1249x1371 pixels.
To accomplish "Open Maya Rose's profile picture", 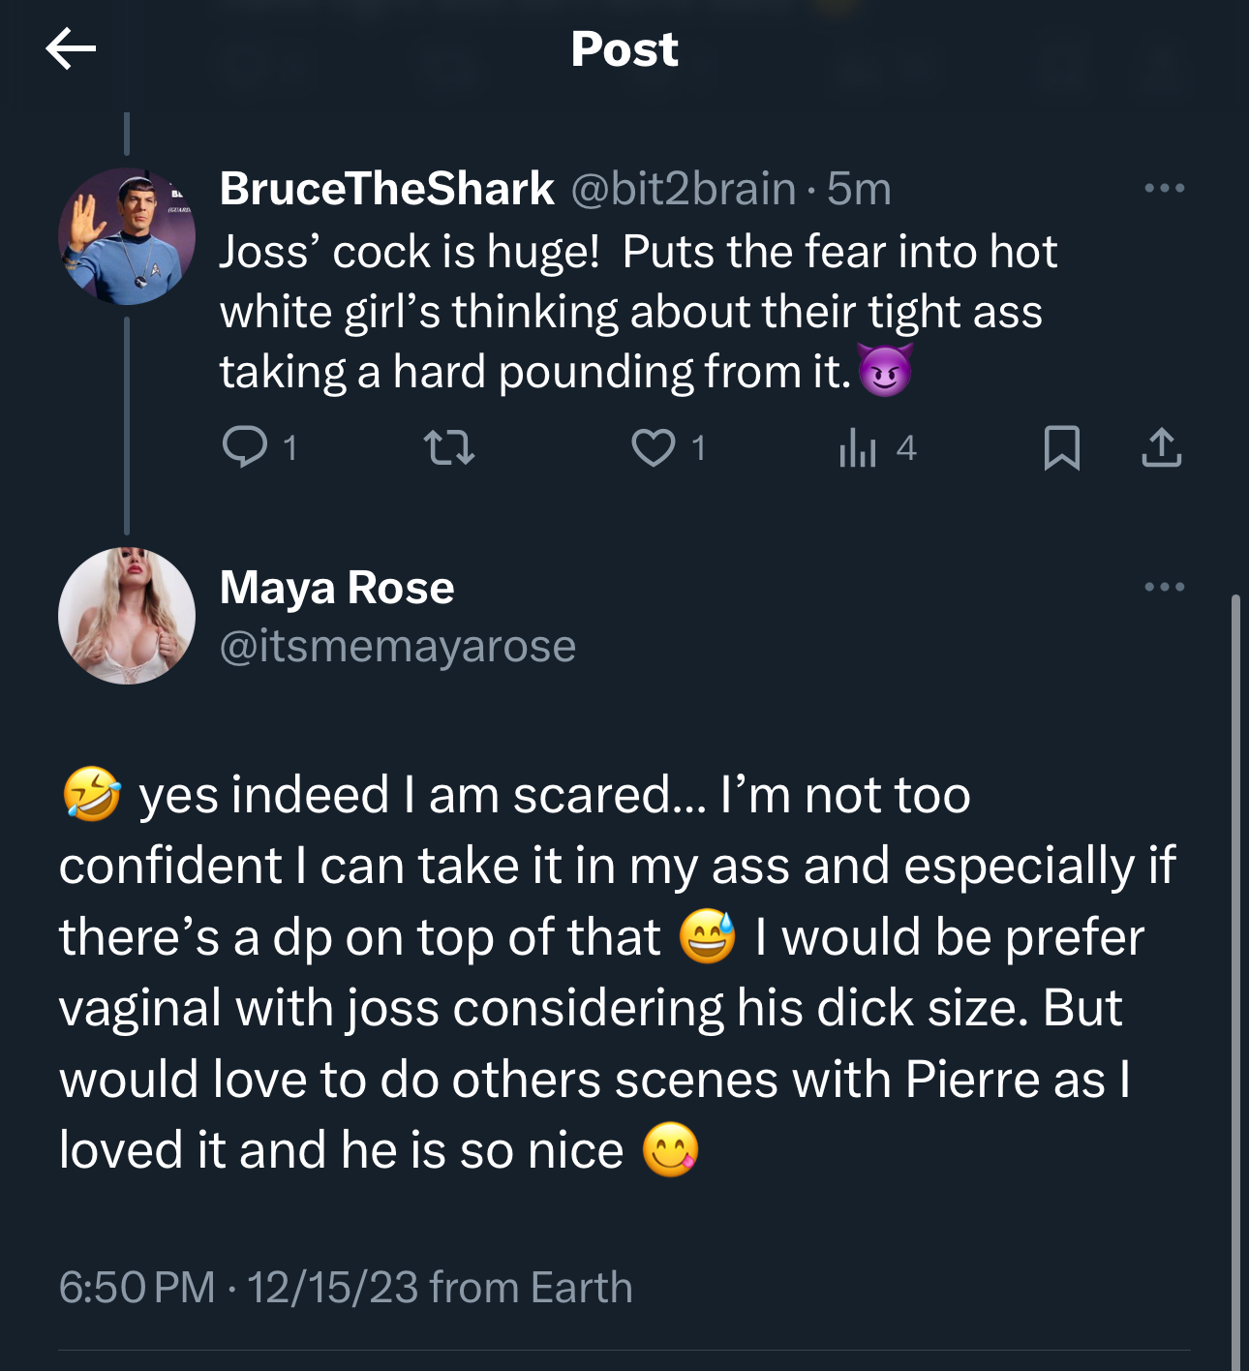I will [127, 616].
